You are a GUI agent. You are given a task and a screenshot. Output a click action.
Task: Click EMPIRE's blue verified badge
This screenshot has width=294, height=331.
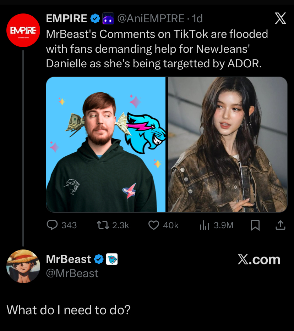click(x=95, y=18)
